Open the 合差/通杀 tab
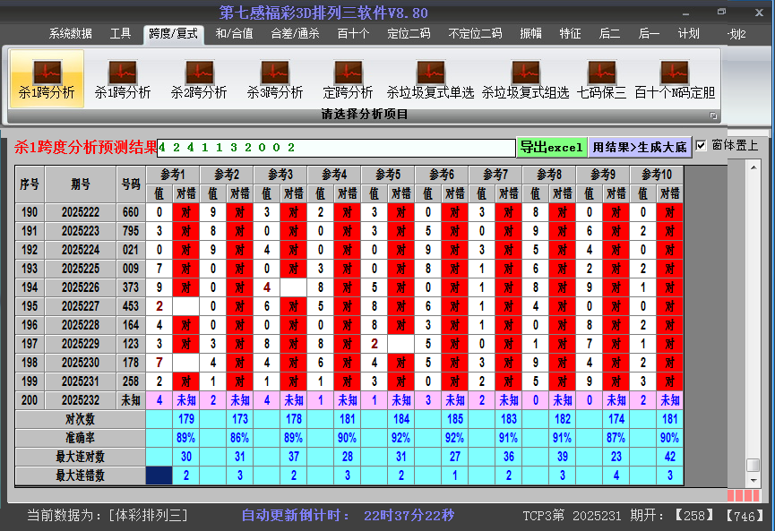Screen dimensions: 775x531 (x=295, y=34)
